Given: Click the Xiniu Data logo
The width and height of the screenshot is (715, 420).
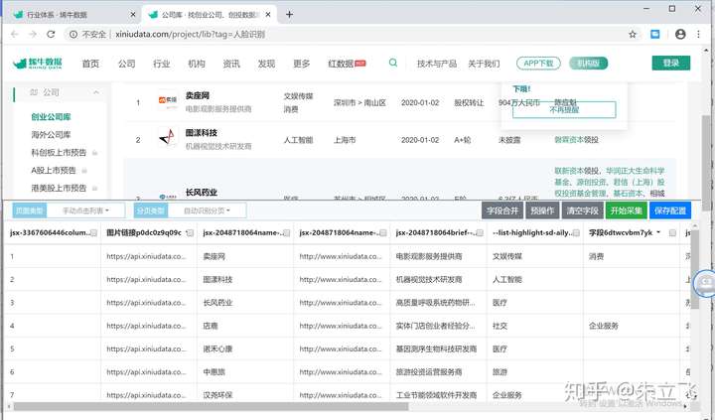Looking at the screenshot, I should click(38, 64).
